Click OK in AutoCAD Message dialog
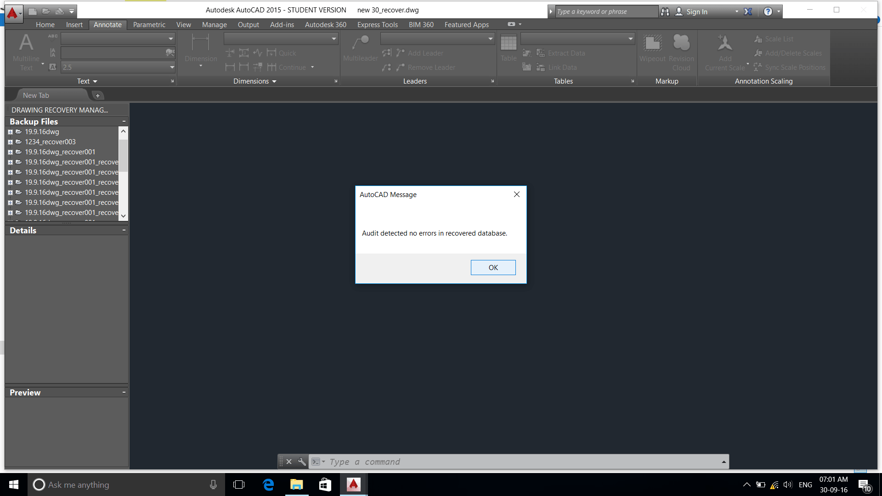The image size is (882, 496). pos(493,267)
